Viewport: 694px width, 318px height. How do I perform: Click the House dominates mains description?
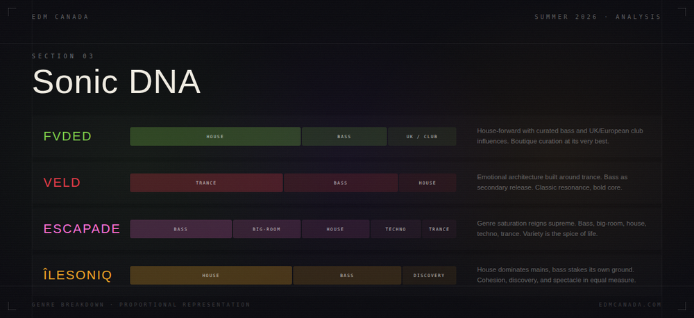pyautogui.click(x=557, y=274)
